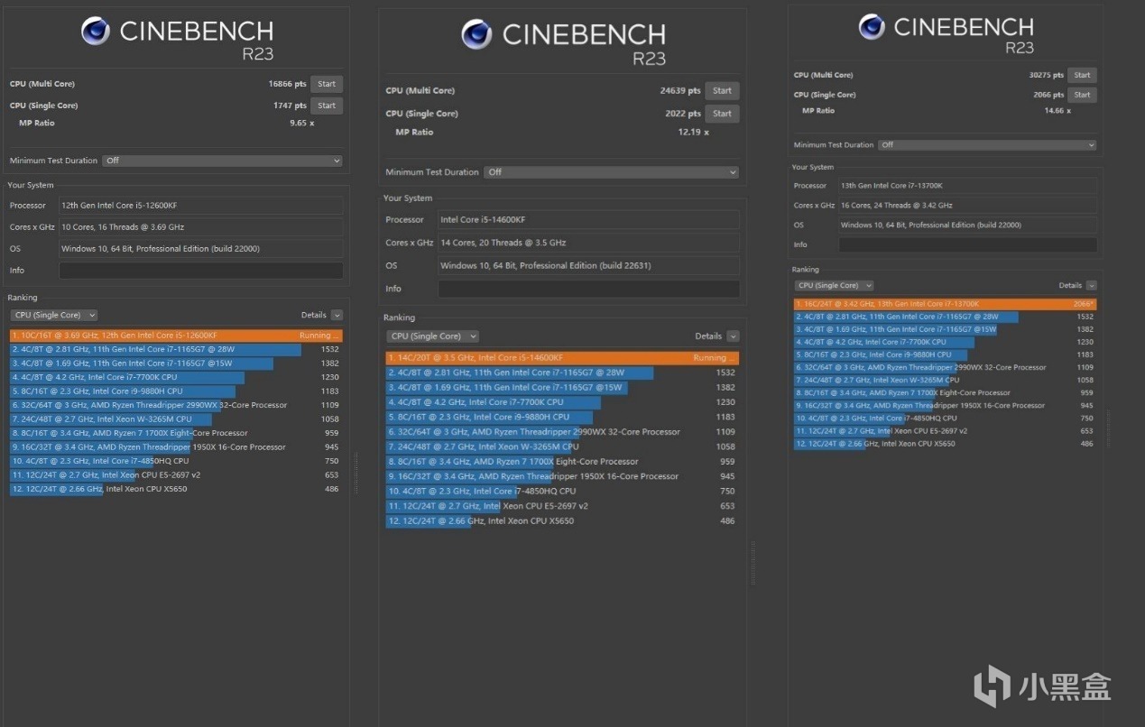Open Minimum Test Duration dropdown in 13700K window
The width and height of the screenshot is (1145, 727).
(x=988, y=144)
